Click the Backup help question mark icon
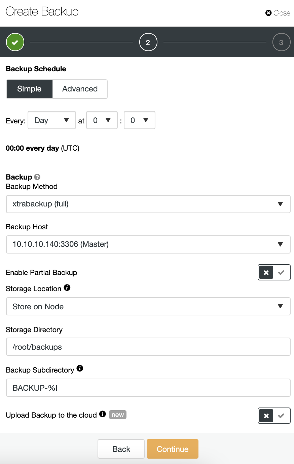This screenshot has height=464, width=294. [37, 177]
